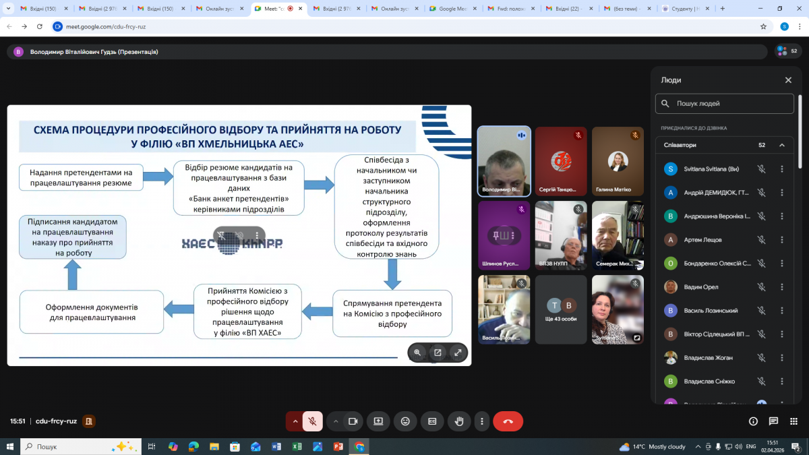Click muted mic icon for Андрій ДЕМИДЮК
Screen dimensions: 809x455
(x=761, y=193)
